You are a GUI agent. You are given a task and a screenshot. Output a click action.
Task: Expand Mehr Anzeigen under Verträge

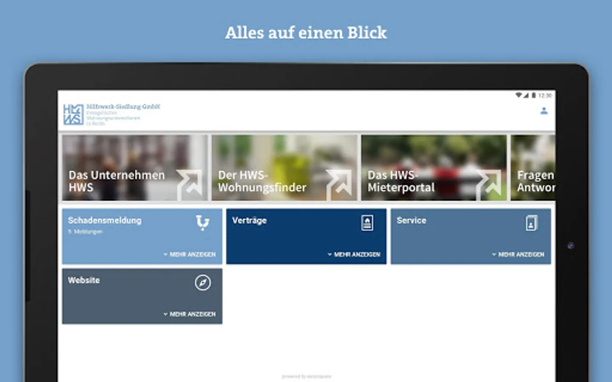[354, 254]
